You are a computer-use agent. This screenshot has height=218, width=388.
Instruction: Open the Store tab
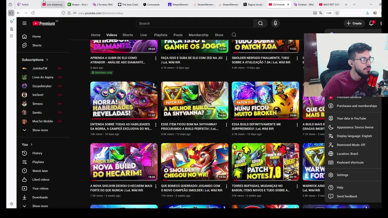219,35
